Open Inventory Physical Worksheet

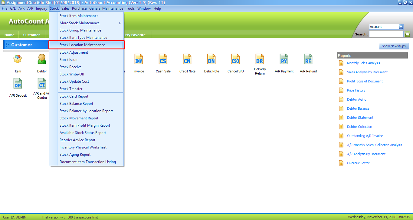click(x=87, y=147)
